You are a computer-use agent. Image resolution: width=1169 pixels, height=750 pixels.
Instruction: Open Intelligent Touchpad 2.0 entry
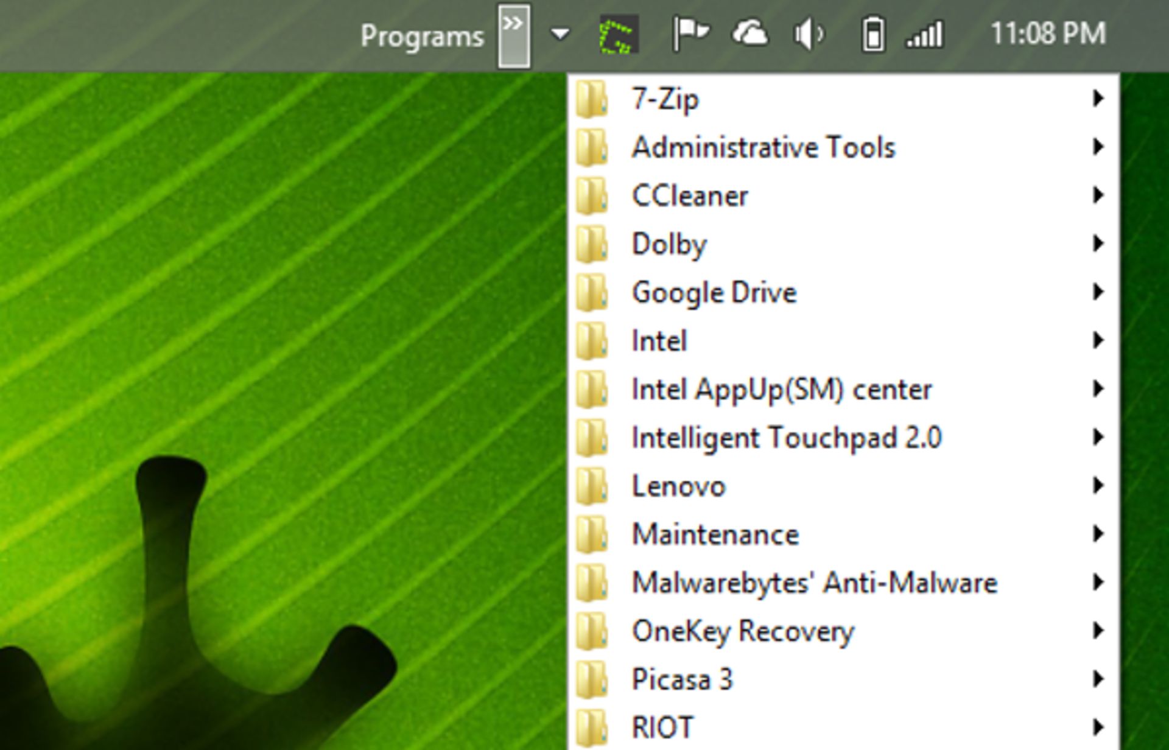pyautogui.click(x=843, y=437)
